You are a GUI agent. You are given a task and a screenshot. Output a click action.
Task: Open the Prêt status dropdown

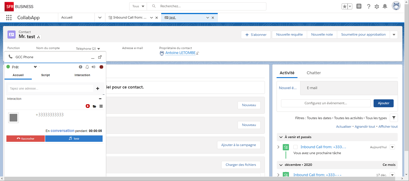(35, 67)
